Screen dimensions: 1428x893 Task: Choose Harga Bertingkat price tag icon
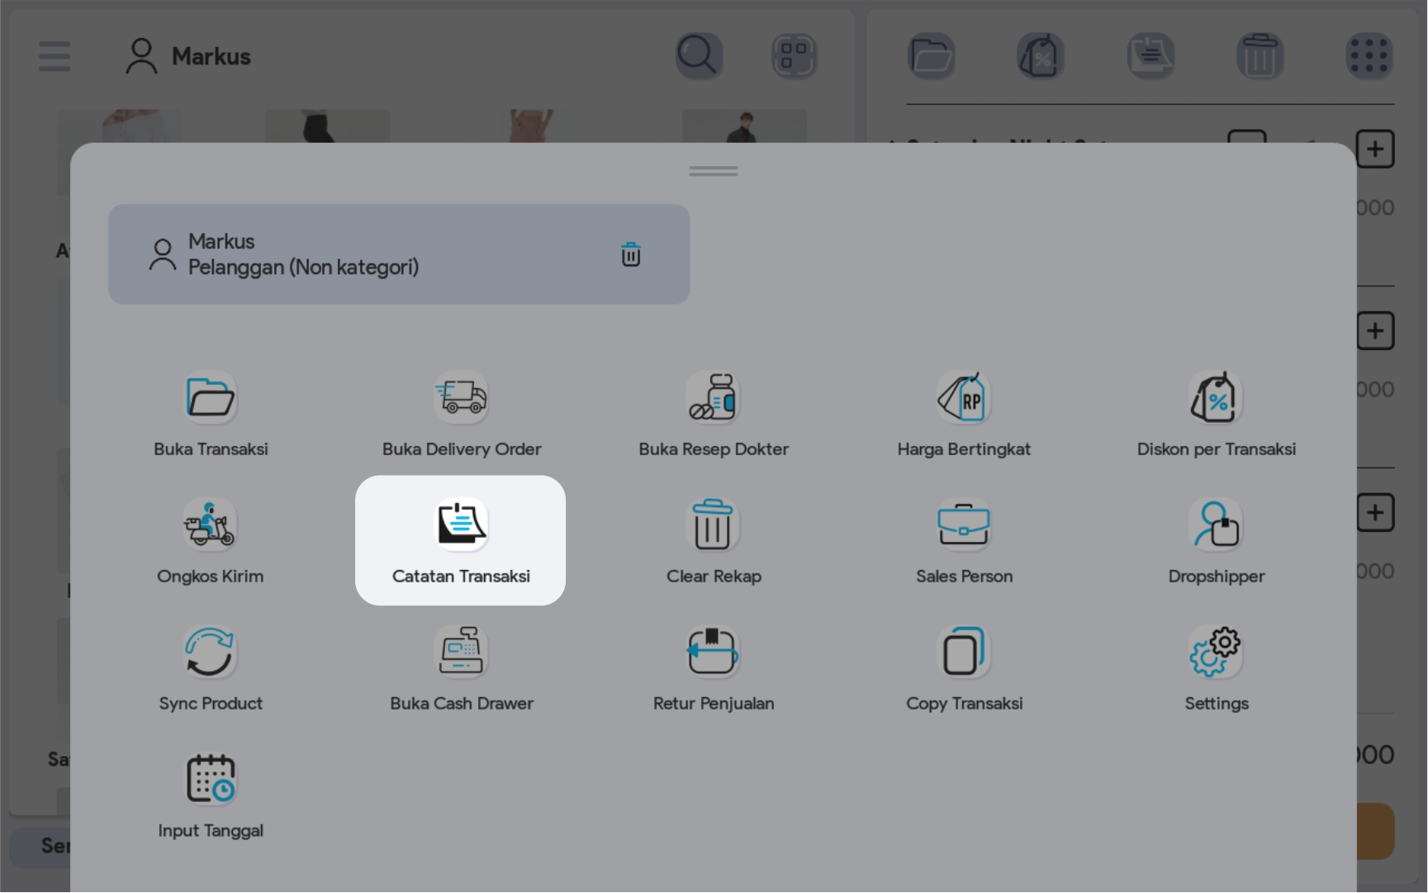pyautogui.click(x=964, y=398)
